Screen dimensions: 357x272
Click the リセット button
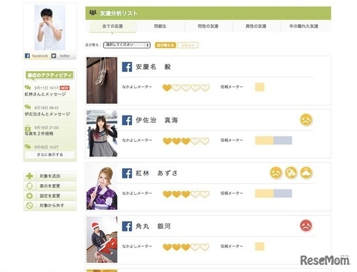coord(188,45)
